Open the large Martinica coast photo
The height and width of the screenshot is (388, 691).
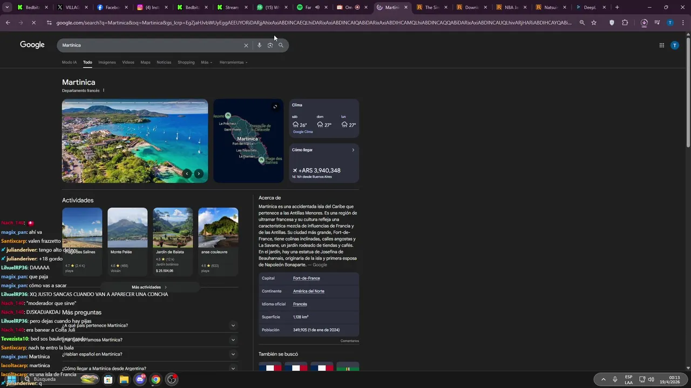tap(135, 141)
